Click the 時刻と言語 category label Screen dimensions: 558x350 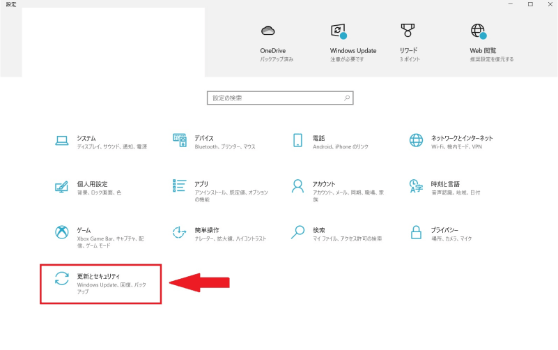pyautogui.click(x=445, y=184)
